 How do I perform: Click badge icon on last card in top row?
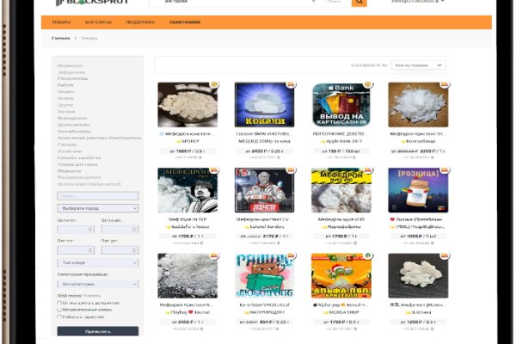pyautogui.click(x=444, y=84)
